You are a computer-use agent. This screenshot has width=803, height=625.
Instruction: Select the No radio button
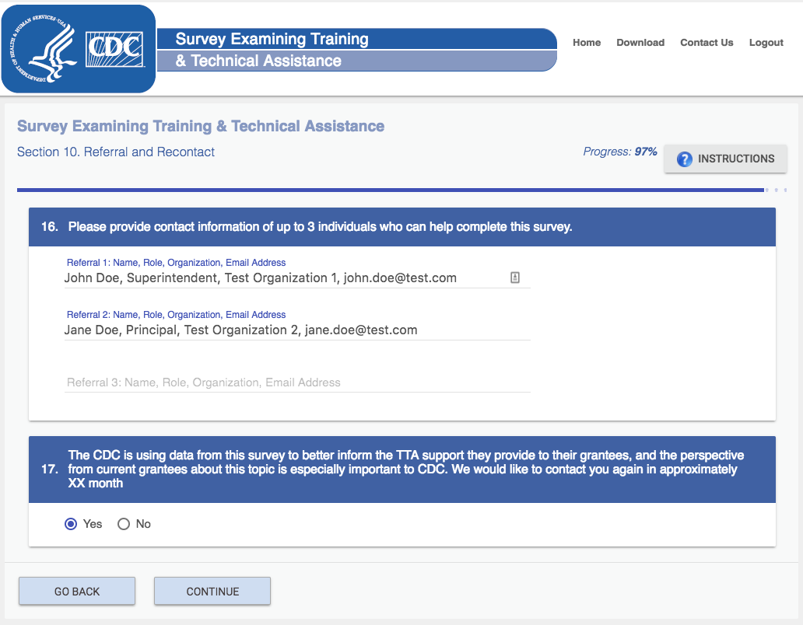(124, 524)
